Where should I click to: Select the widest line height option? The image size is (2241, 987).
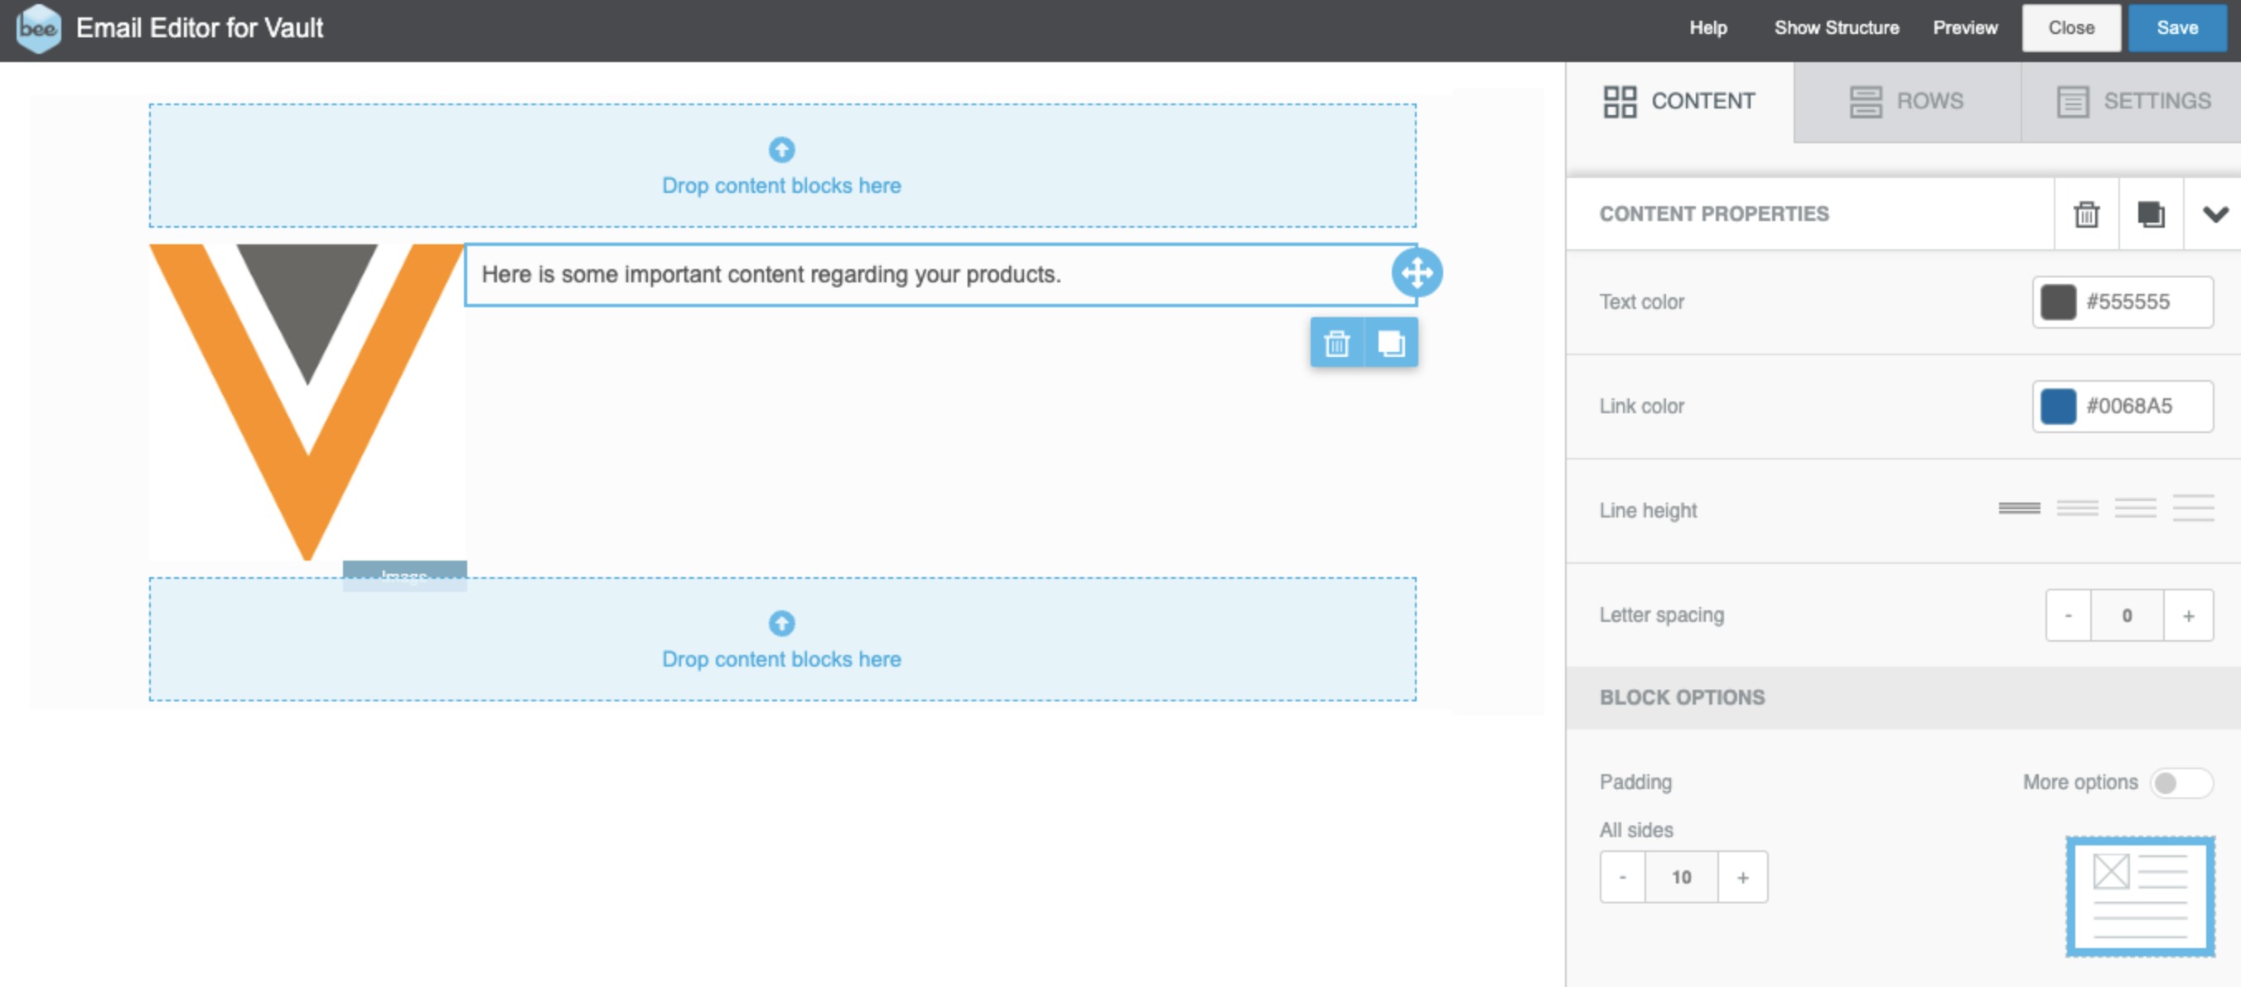(x=2192, y=508)
